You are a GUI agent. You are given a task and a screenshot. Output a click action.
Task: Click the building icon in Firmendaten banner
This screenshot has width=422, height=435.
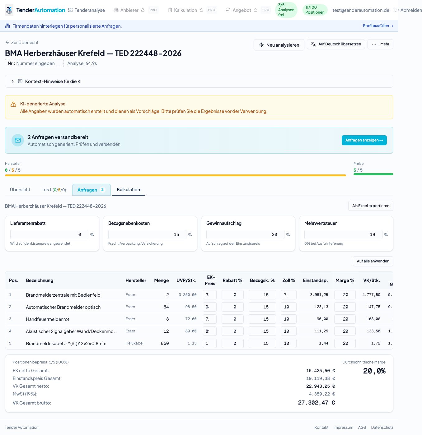pyautogui.click(x=7, y=26)
